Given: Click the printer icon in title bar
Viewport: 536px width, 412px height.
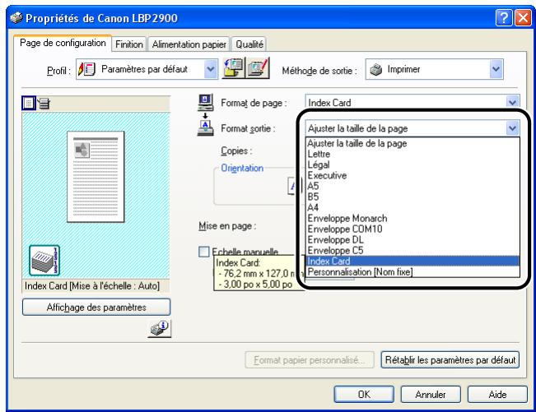Looking at the screenshot, I should click(x=16, y=18).
